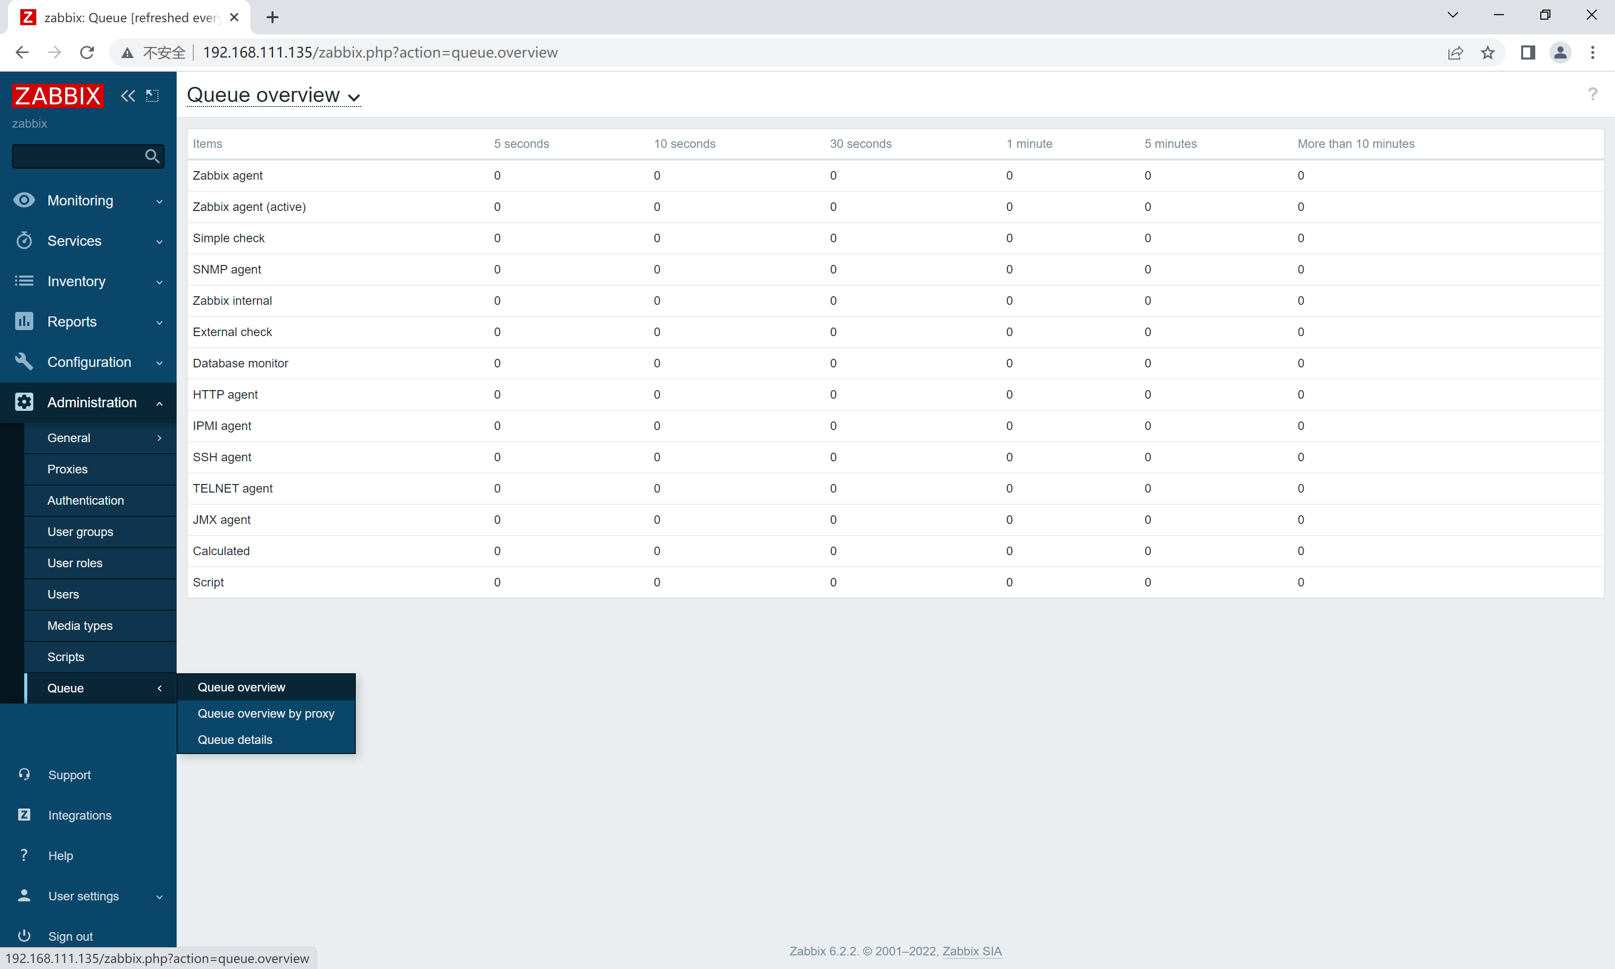The width and height of the screenshot is (1615, 969).
Task: Select Queue overview by proxy
Action: (266, 714)
